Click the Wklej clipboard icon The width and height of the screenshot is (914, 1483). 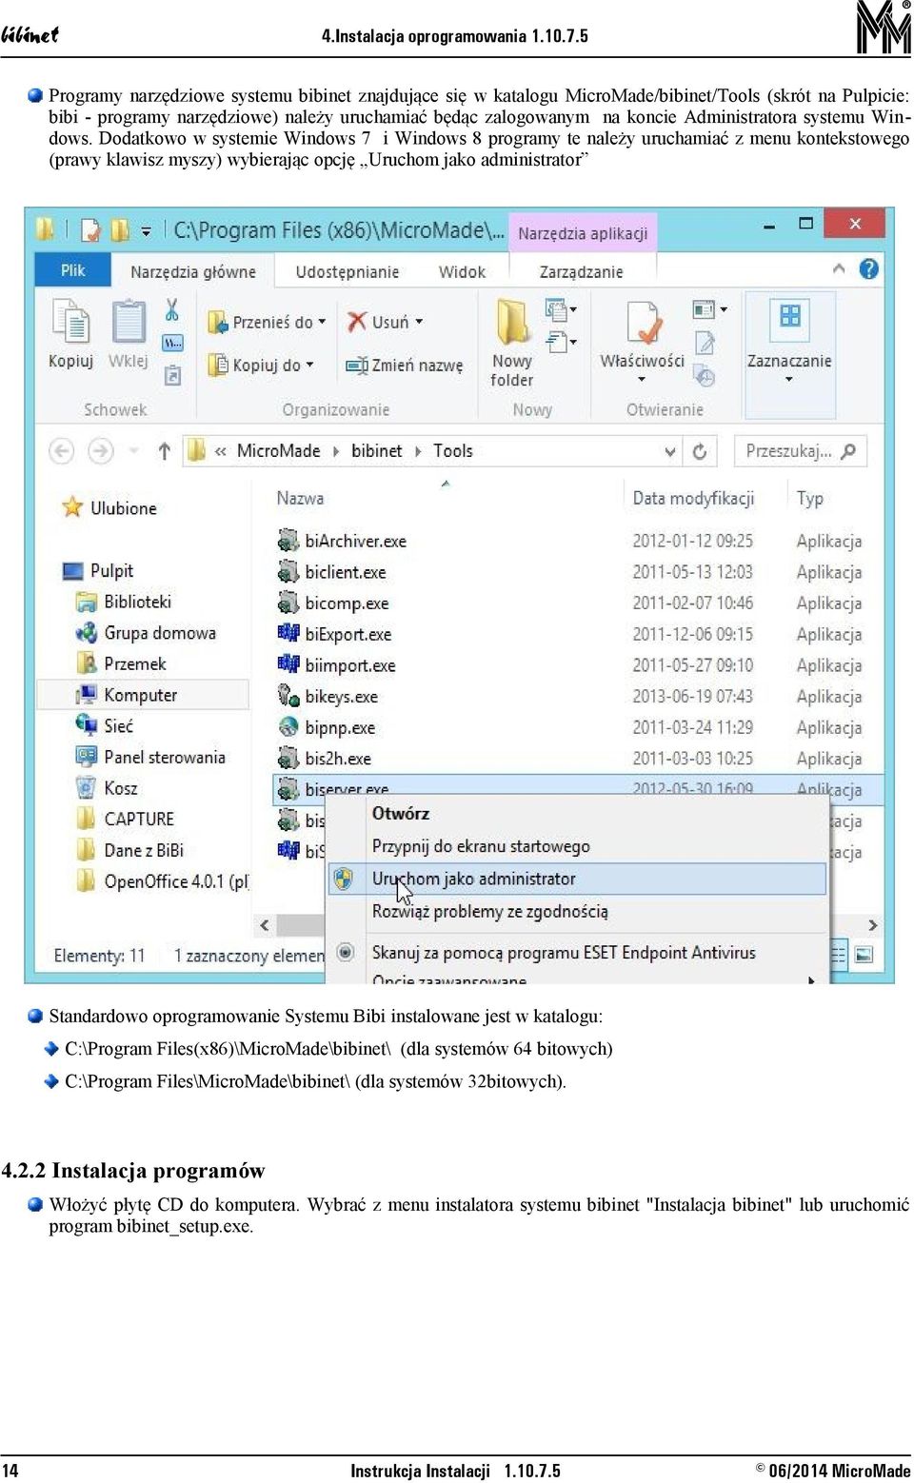(x=129, y=321)
